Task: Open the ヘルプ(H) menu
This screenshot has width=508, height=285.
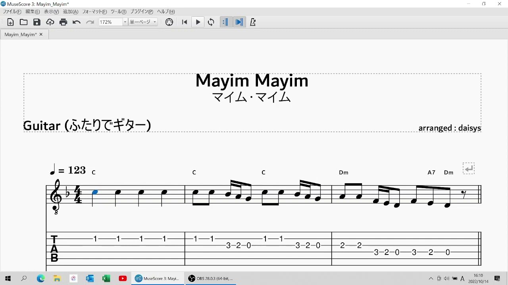Action: click(x=166, y=11)
